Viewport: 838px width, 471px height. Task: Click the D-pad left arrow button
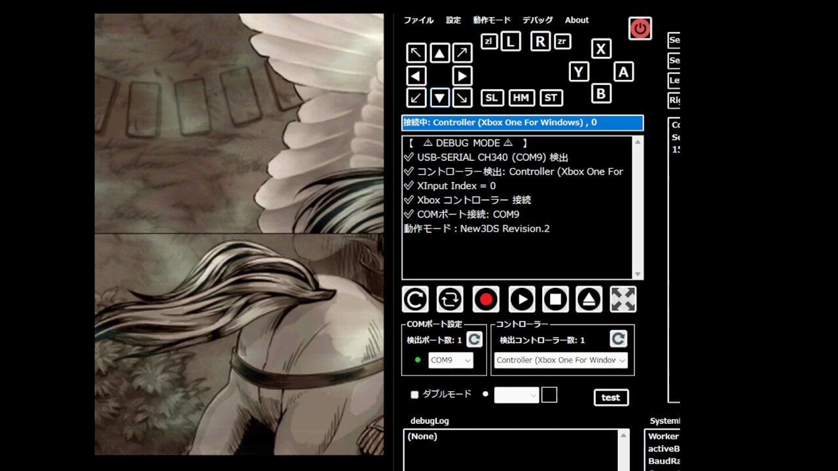click(416, 76)
